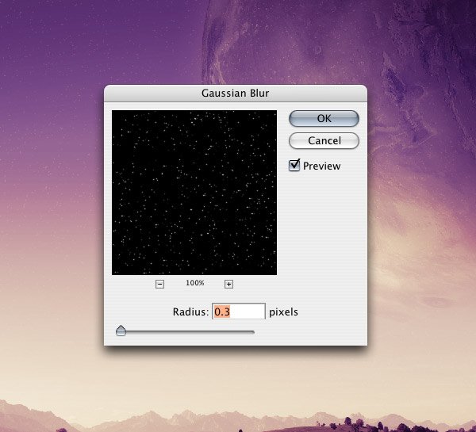Click the Radius slider triangle handle

click(121, 331)
